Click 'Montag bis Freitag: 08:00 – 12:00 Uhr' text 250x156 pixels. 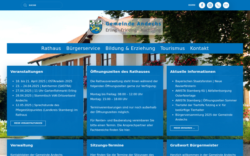click(116, 94)
